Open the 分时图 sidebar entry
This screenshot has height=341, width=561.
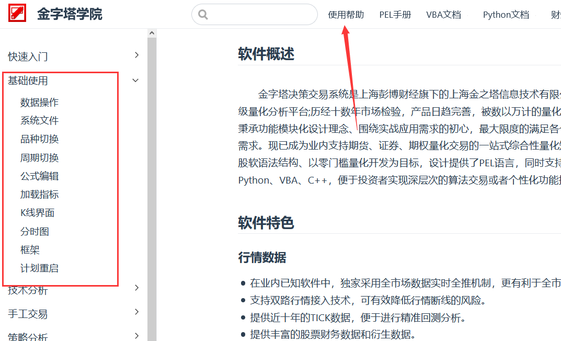pyautogui.click(x=35, y=232)
